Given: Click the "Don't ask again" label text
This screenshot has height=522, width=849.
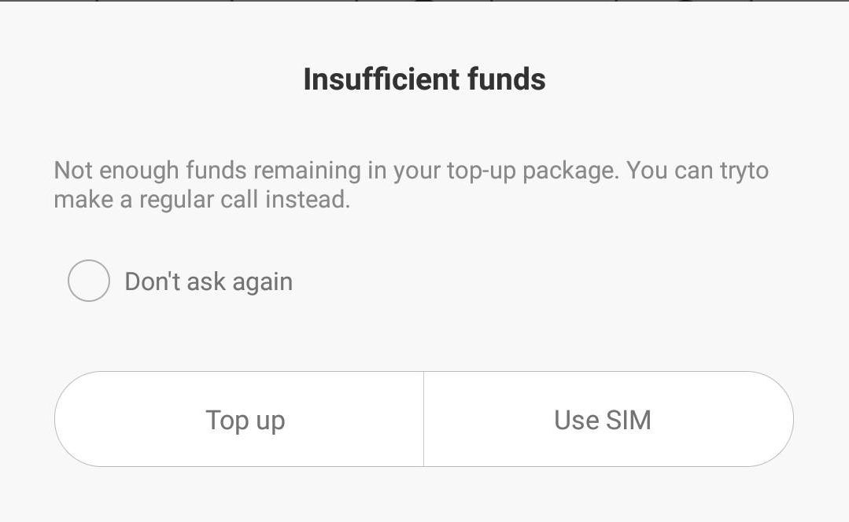Looking at the screenshot, I should point(209,281).
